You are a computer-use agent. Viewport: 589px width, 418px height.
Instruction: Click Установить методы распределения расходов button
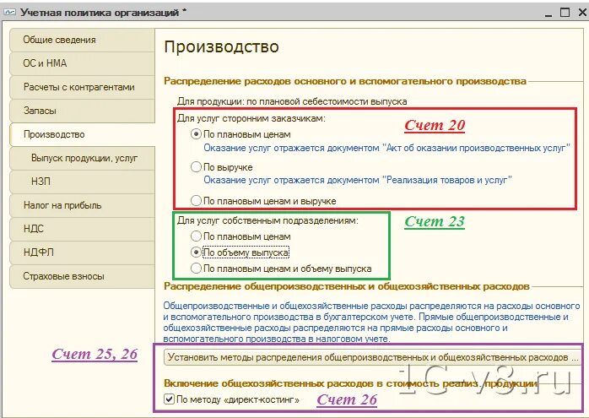point(373,357)
